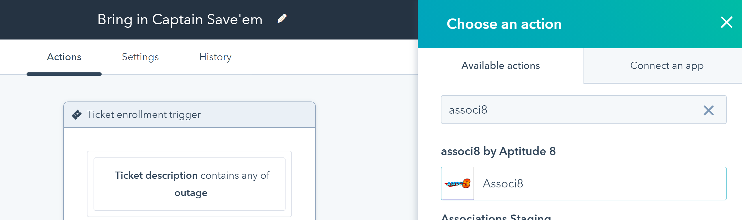Click the contains any of operator text
The image size is (742, 220).
[x=235, y=175]
